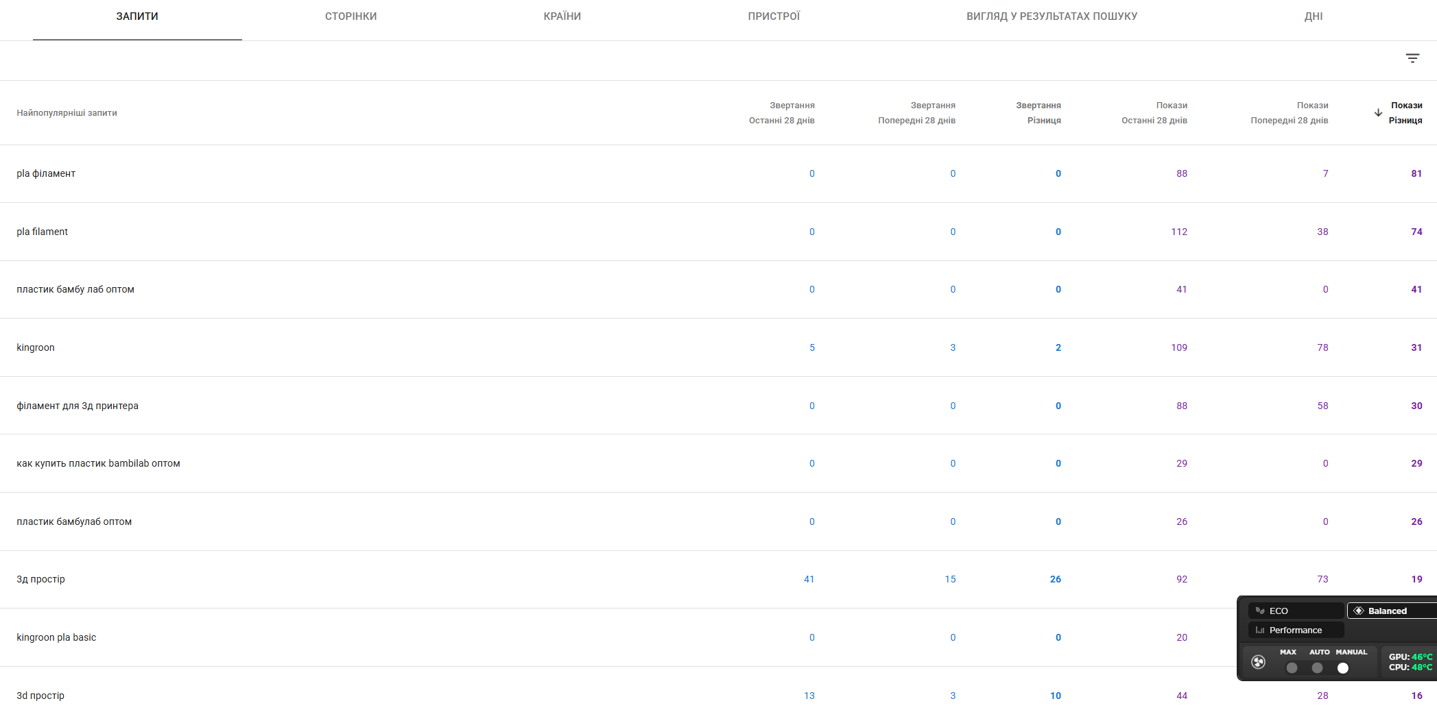The image size is (1437, 712).
Task: Select Balanced power mode
Action: [1392, 611]
